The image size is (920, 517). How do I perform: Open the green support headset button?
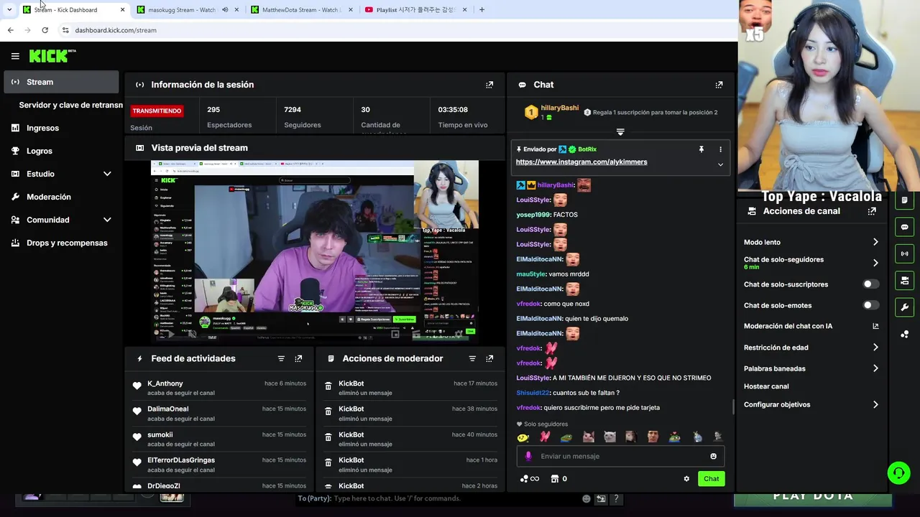coord(898,472)
